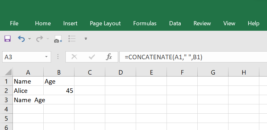
Task: Click the grayed Redo arrow icon
Action: [40, 39]
